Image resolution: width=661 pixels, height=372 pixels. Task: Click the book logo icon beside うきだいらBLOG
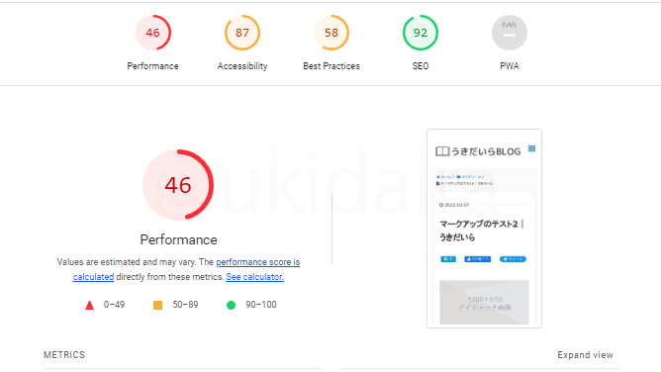tap(442, 151)
